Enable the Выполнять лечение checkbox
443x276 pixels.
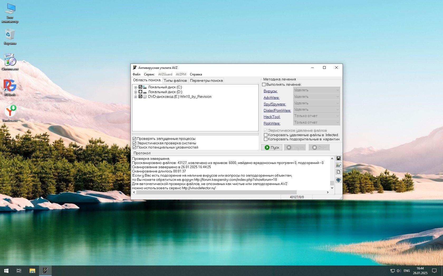pos(264,84)
